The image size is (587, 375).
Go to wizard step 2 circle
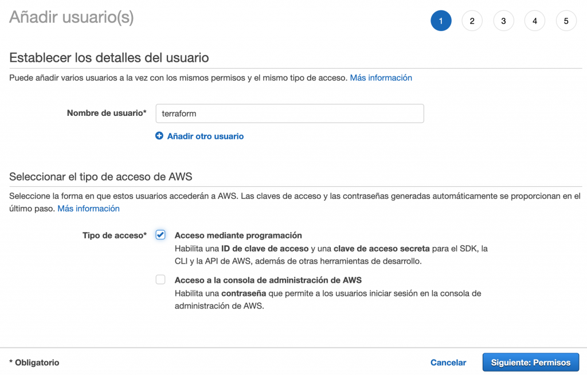pos(472,21)
